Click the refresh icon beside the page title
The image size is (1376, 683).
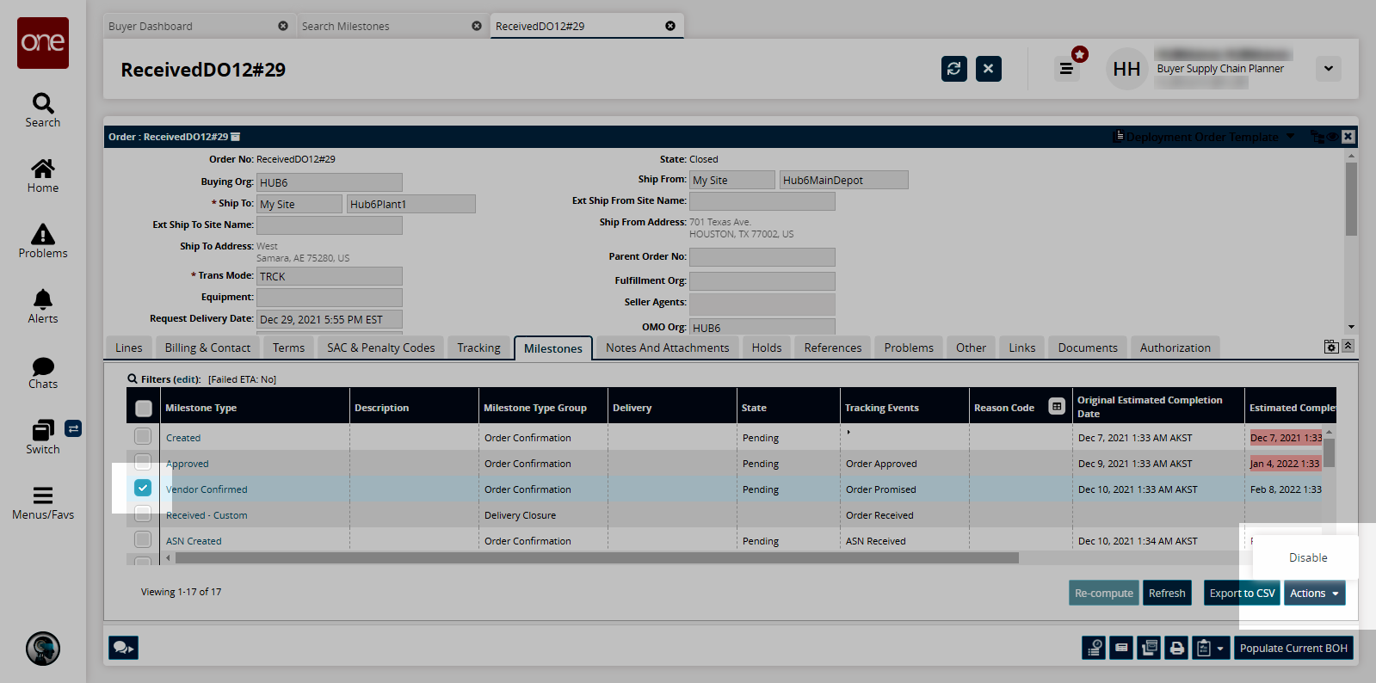coord(953,69)
